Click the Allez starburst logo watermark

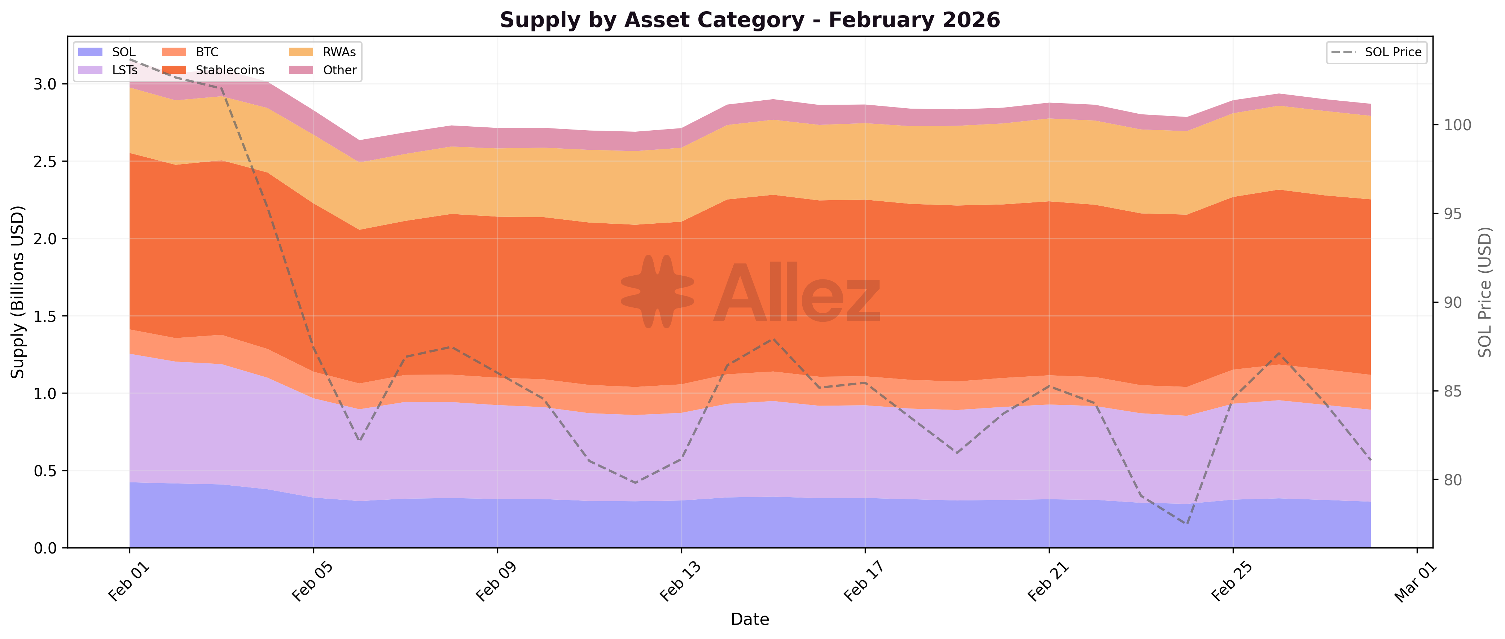coord(657,291)
